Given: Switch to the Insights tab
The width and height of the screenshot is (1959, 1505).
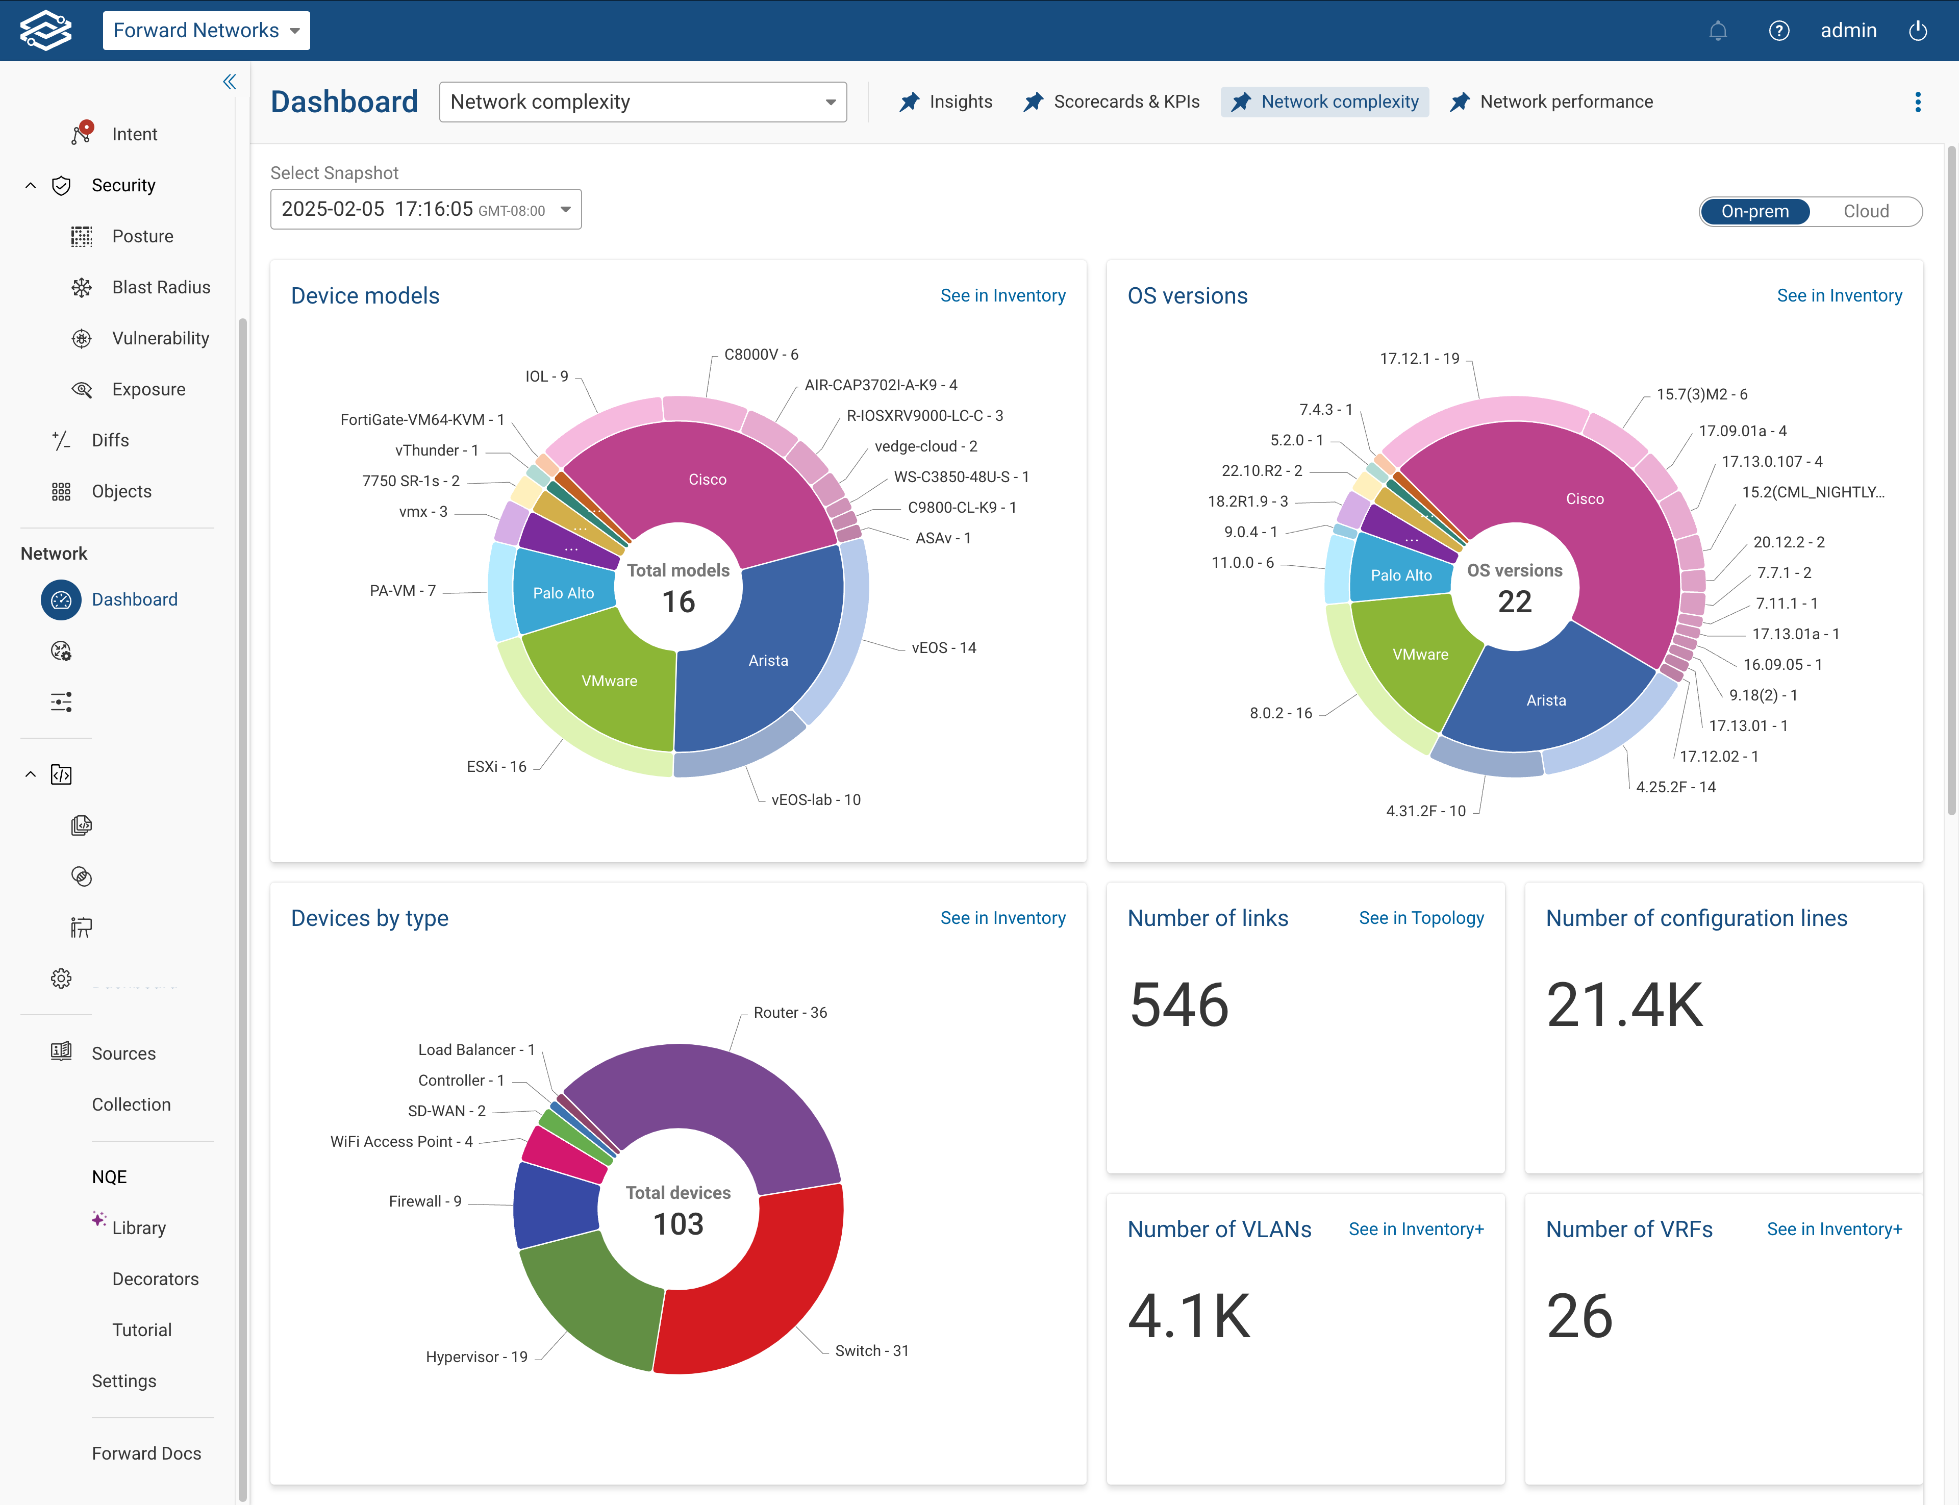Looking at the screenshot, I should [960, 101].
